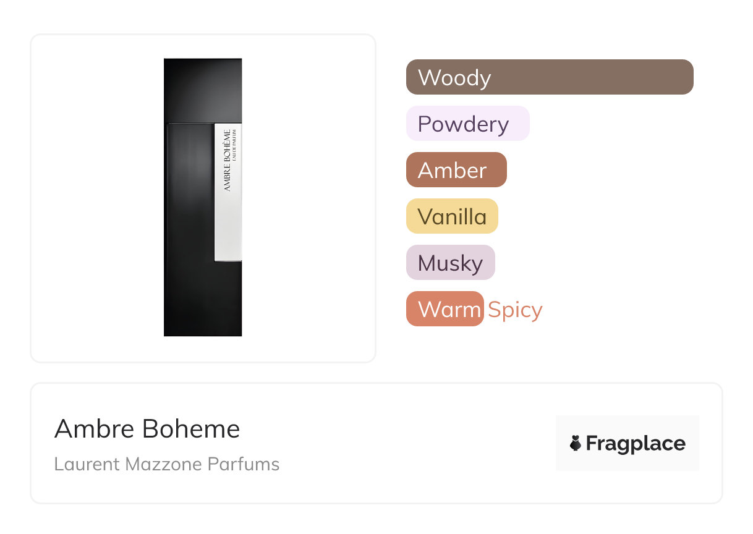The image size is (753, 534).
Task: Pick the Musky accord bar
Action: [488, 263]
